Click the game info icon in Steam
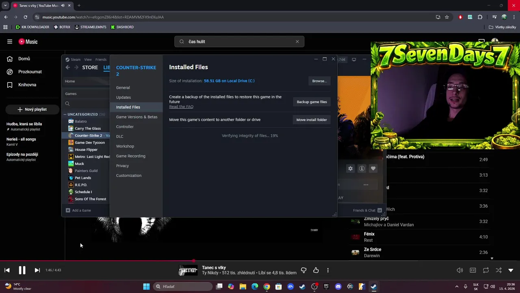Image resolution: width=520 pixels, height=293 pixels. coord(362,168)
